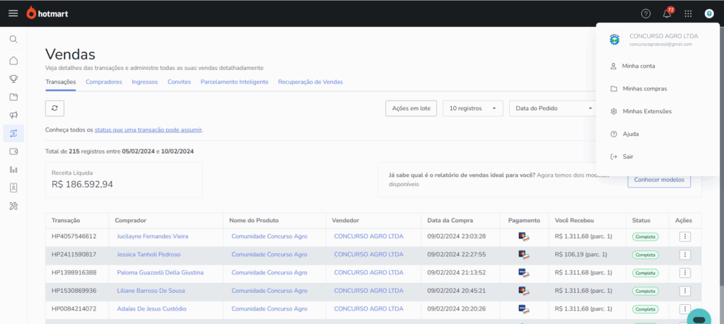Open the apps grid icon
Screen dimensions: 724x324
(x=688, y=13)
